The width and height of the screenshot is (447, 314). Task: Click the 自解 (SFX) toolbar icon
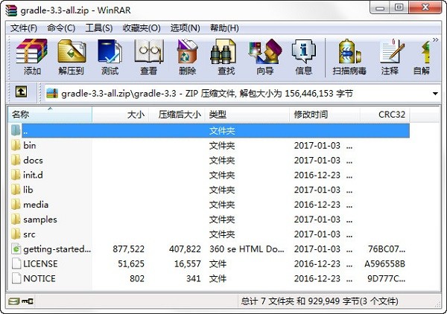(x=422, y=57)
